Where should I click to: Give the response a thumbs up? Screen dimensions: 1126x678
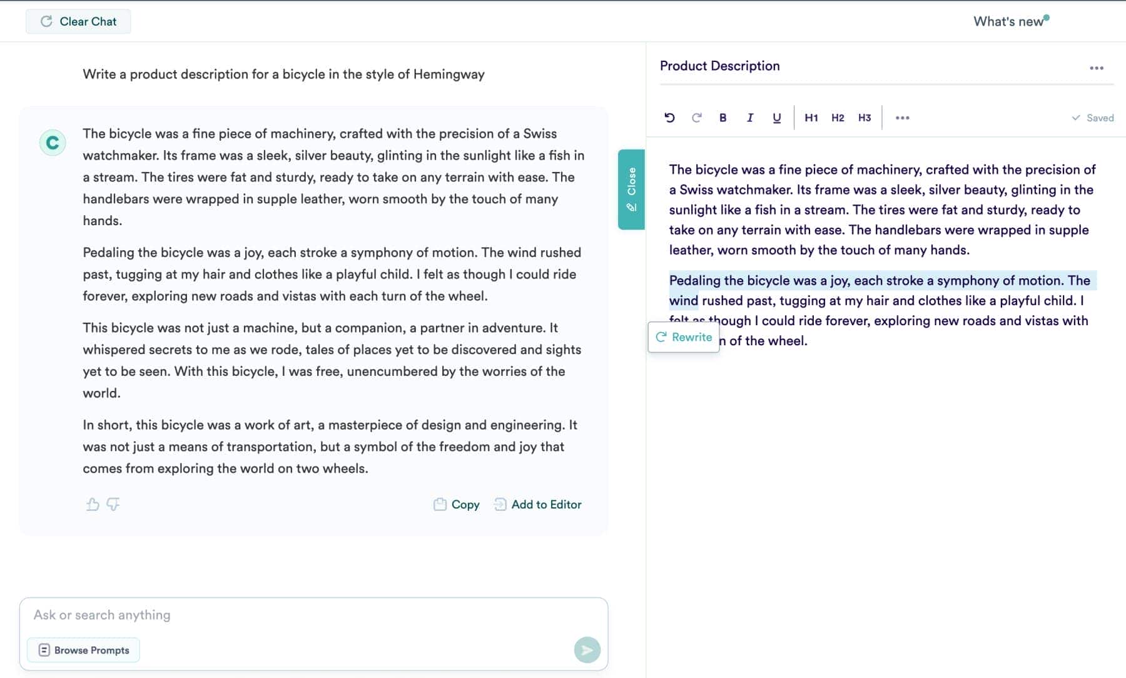tap(93, 505)
